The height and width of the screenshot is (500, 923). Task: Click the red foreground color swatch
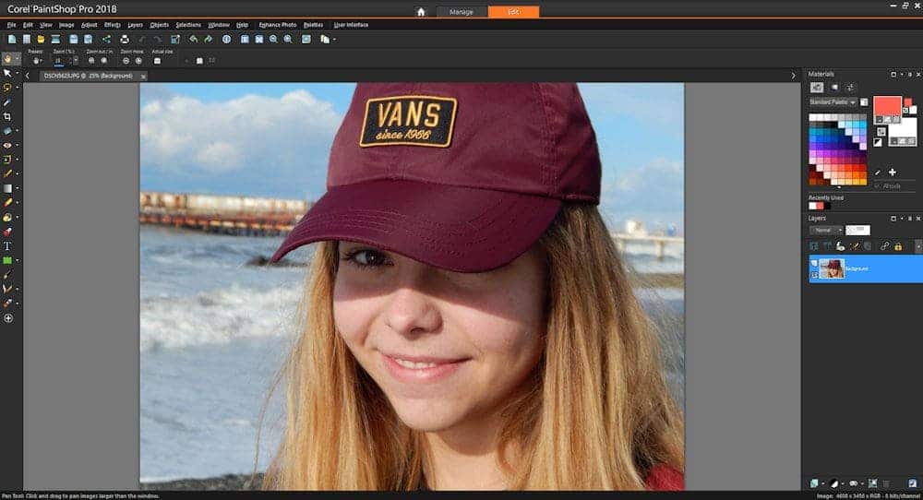pos(886,106)
